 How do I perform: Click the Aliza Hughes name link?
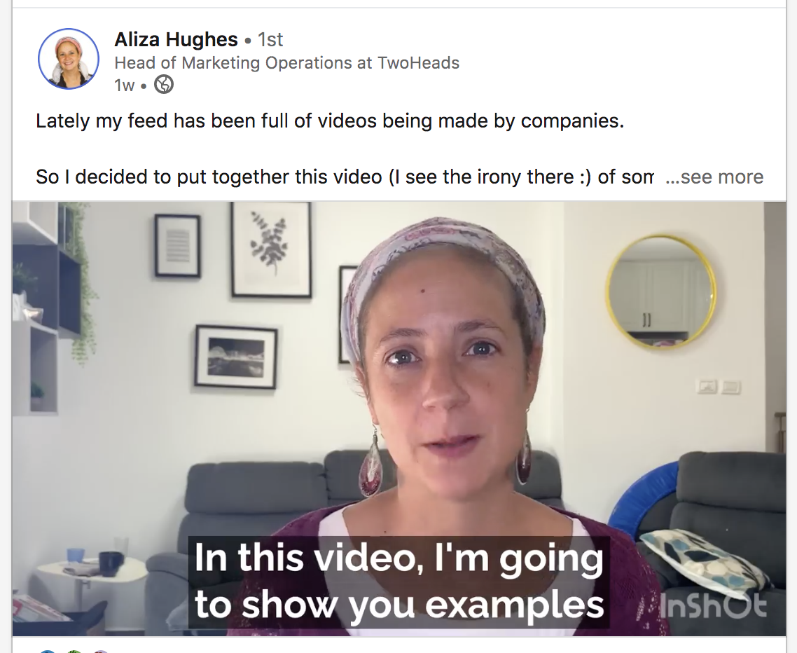click(176, 39)
